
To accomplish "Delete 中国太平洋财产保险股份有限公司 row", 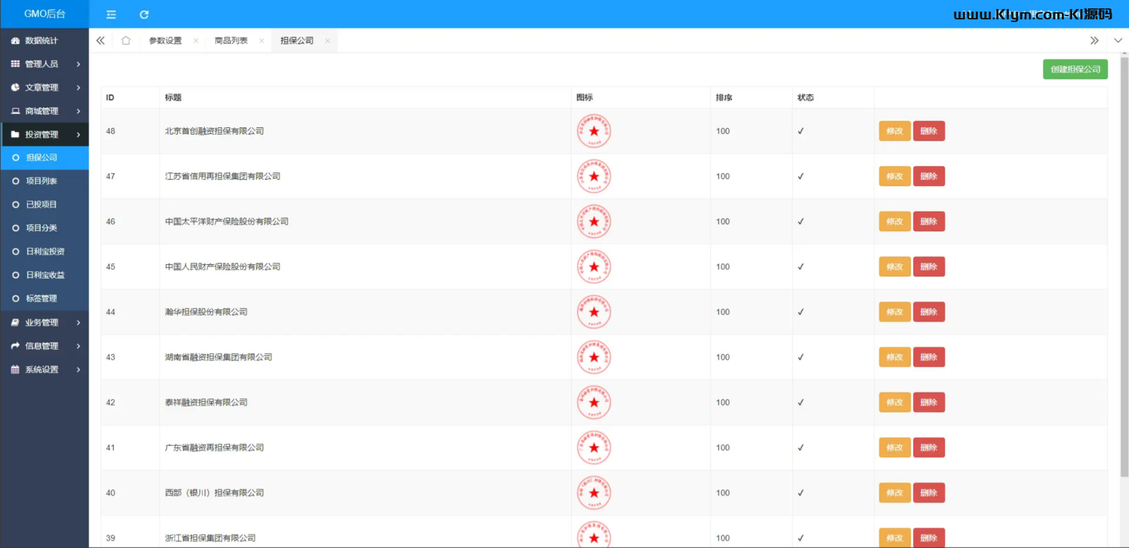I will [929, 221].
